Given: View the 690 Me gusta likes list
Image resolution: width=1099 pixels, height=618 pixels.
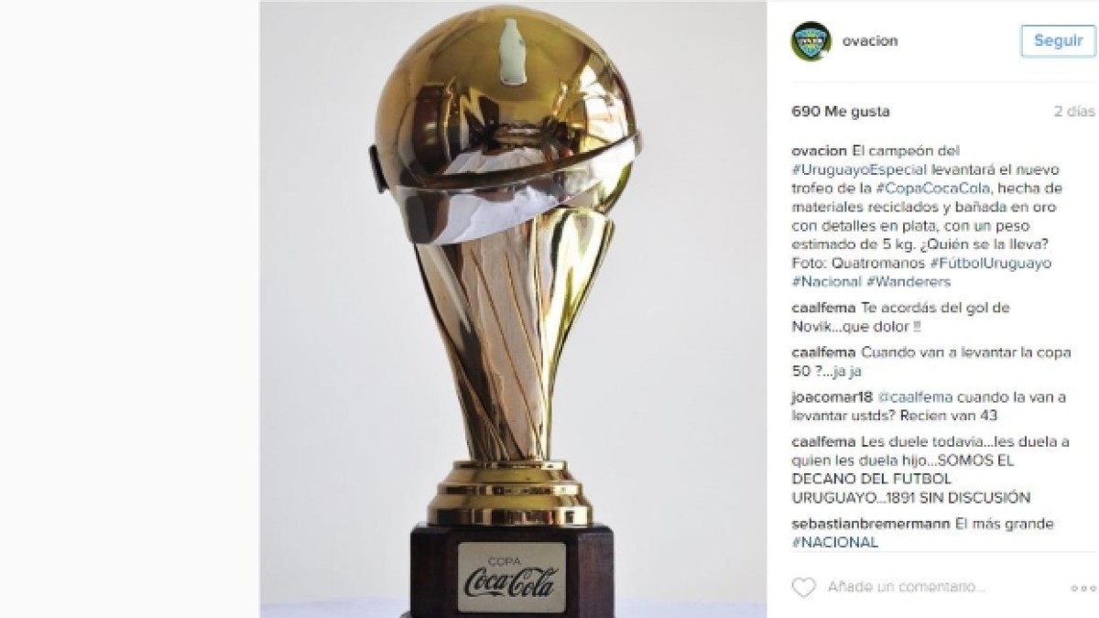Looking at the screenshot, I should (x=840, y=112).
